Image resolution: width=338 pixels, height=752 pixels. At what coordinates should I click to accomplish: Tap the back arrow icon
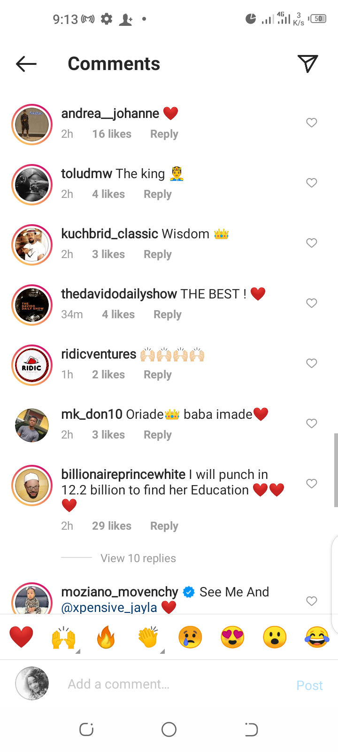[26, 64]
